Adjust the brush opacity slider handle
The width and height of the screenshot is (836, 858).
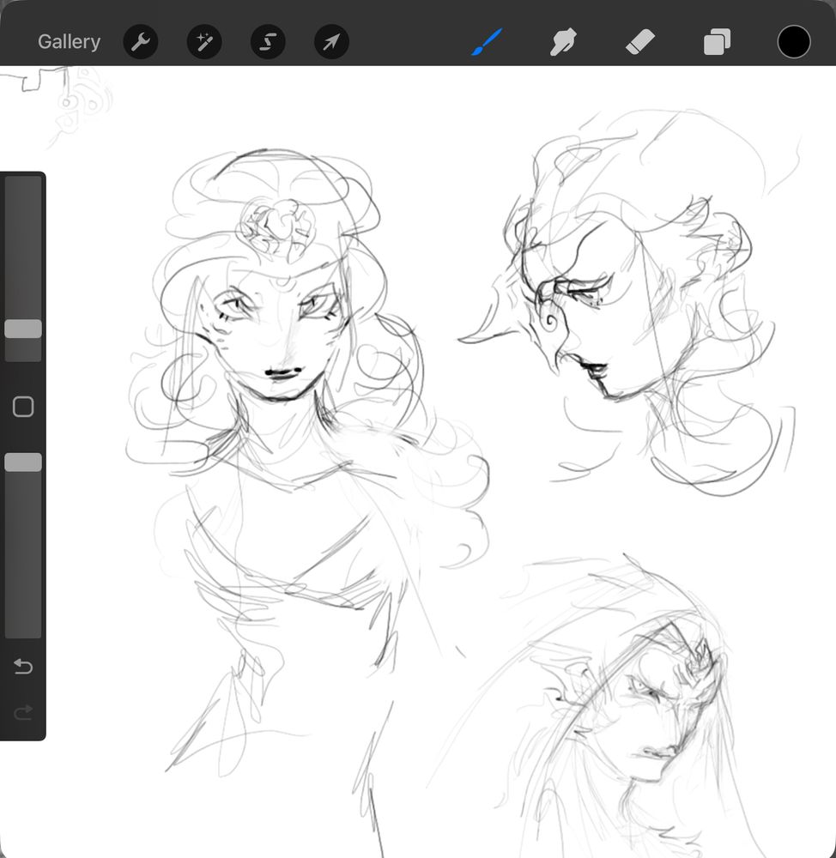pyautogui.click(x=23, y=462)
